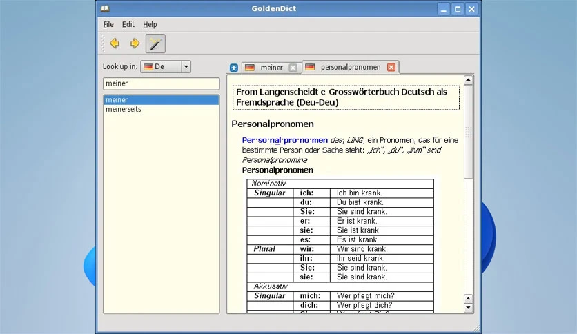Click the 'ich:' pronoun cell
Viewport: 577px width, 334px height.
tap(311, 193)
